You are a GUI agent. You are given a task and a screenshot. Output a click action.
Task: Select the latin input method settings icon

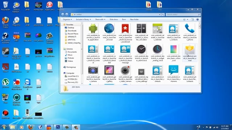coord(141,72)
